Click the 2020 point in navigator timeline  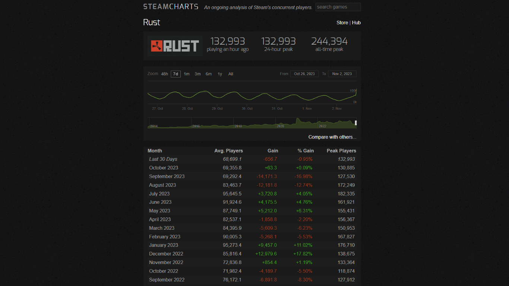[x=280, y=126]
